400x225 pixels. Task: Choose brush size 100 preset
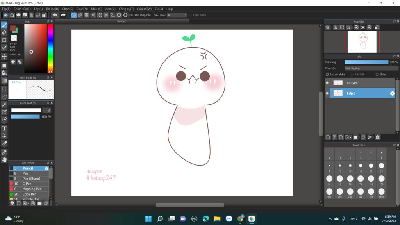371,180
